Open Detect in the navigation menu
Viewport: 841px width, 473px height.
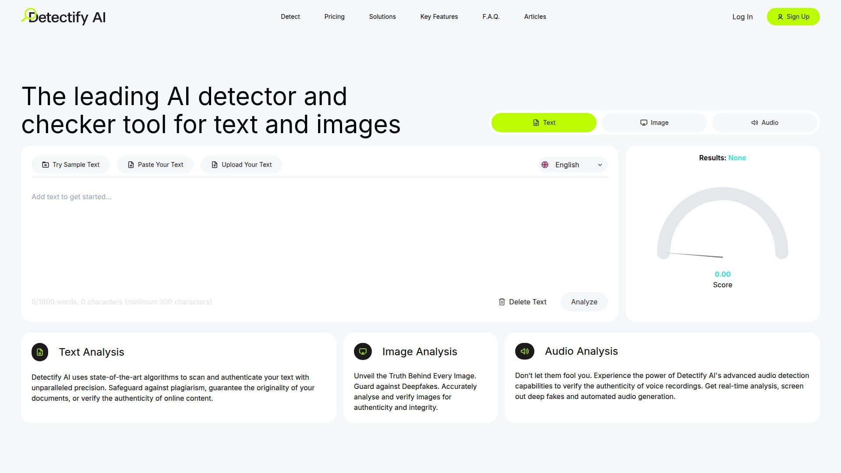pyautogui.click(x=290, y=17)
